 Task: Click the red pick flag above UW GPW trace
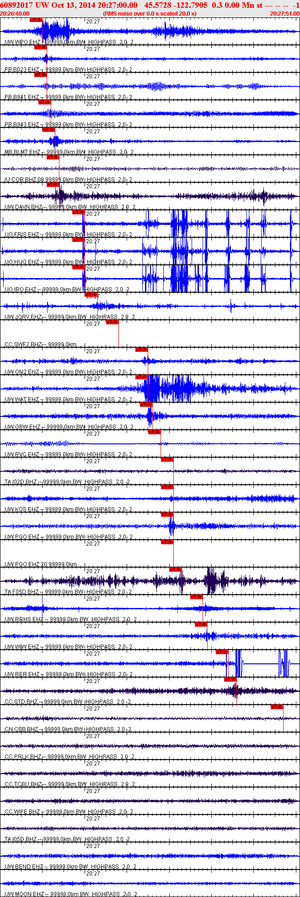[x=146, y=405]
